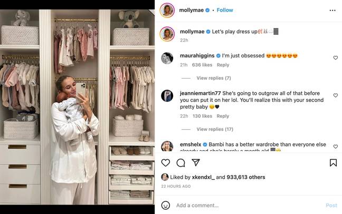Expand View replies (17) under jeanniemartin77
Image resolution: width=342 pixels, height=214 pixels.
point(215,129)
